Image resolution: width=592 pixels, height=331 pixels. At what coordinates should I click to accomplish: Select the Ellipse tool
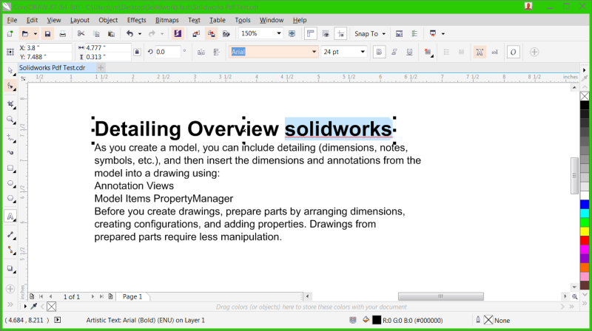(10, 183)
